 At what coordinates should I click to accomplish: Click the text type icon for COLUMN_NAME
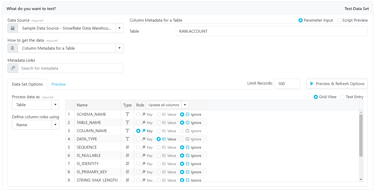tap(127, 131)
